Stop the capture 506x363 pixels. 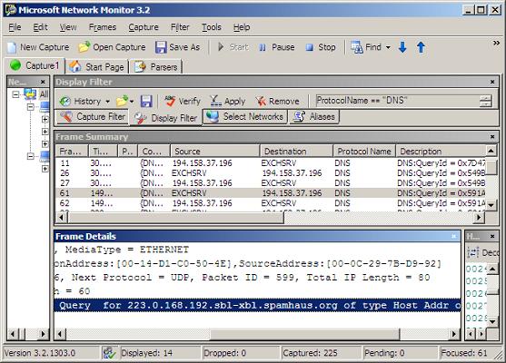321,47
